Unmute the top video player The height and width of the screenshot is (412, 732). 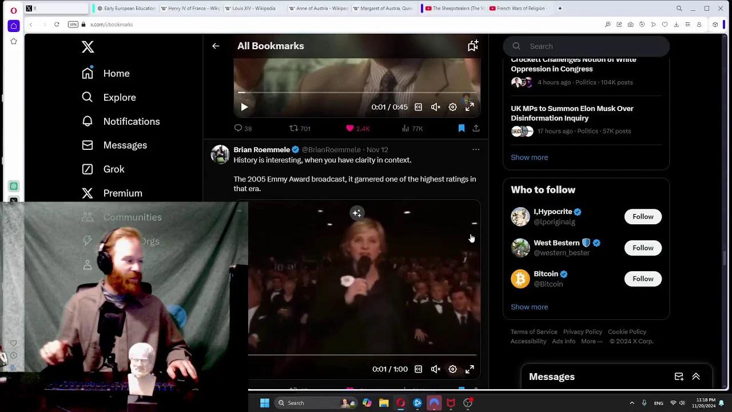point(436,107)
